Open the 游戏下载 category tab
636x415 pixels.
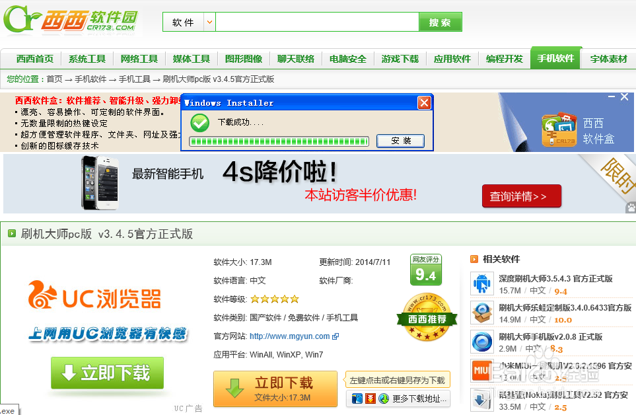[x=400, y=59]
